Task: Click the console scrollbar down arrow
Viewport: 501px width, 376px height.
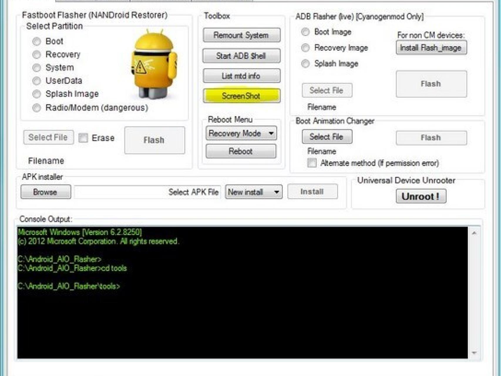Action: coord(474,353)
